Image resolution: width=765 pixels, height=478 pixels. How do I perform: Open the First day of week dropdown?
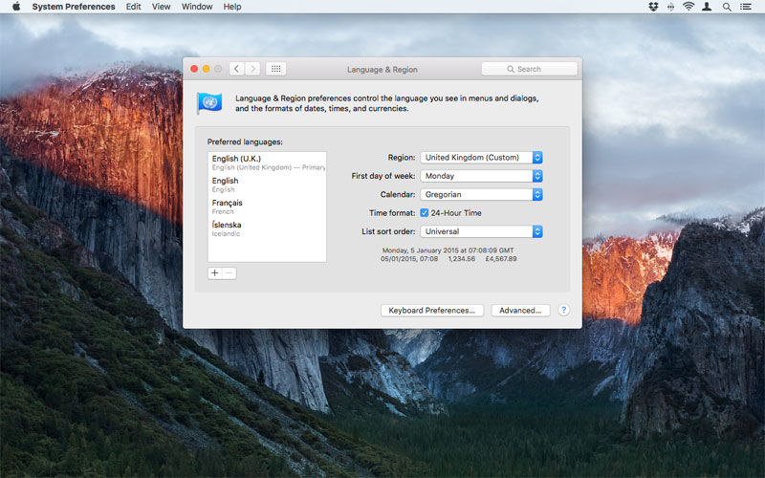[481, 176]
